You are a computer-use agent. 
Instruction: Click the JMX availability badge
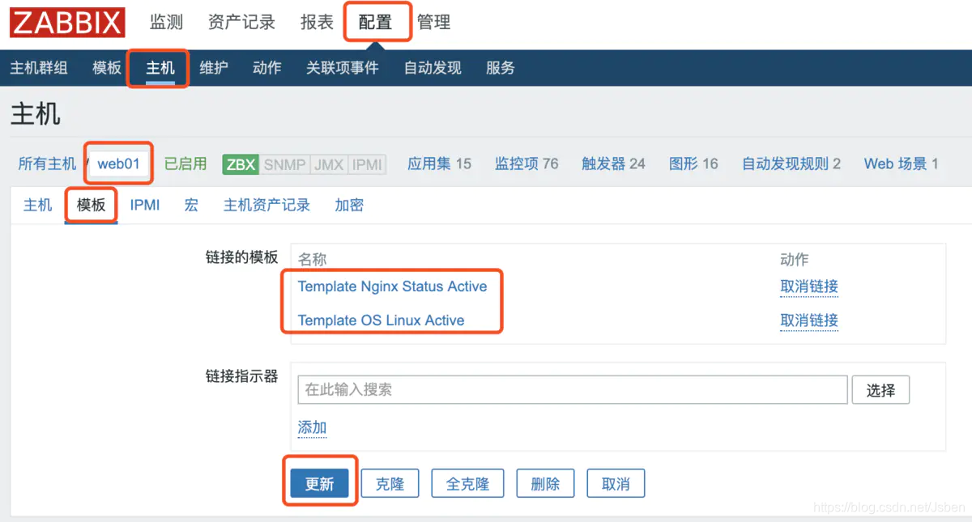(x=329, y=164)
